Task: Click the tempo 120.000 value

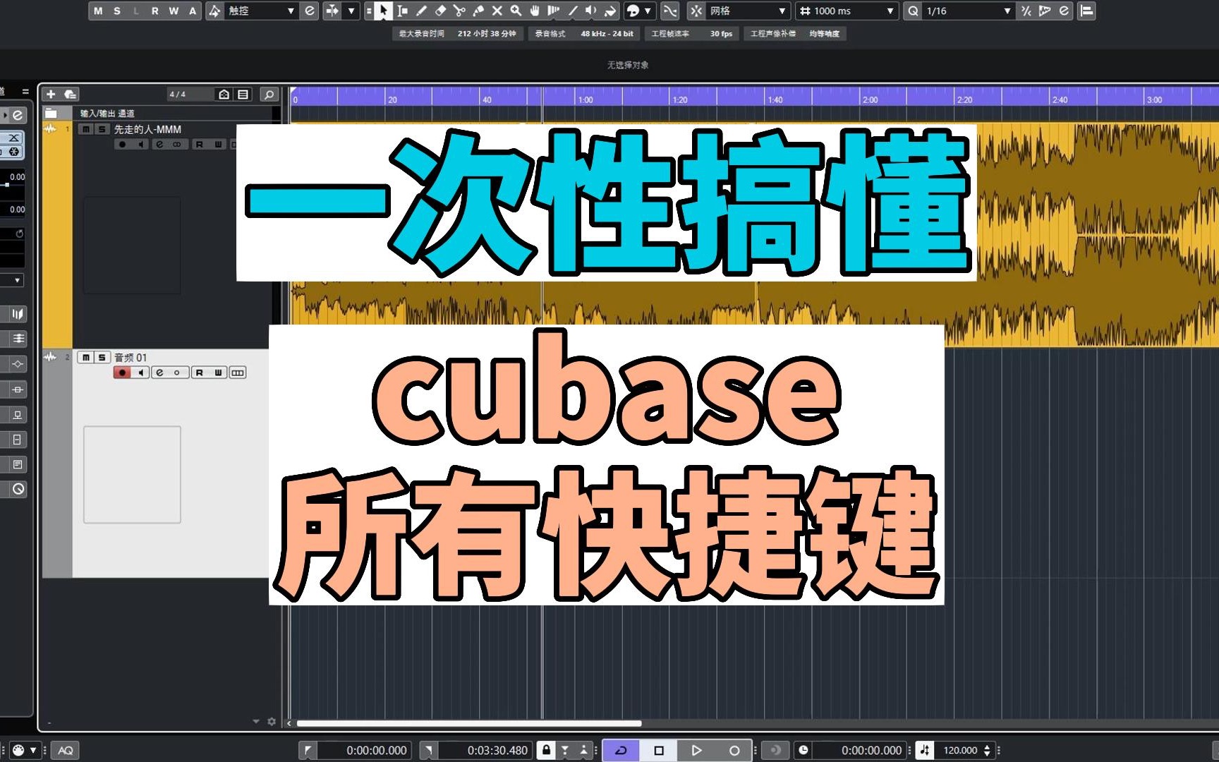Action: 959,750
